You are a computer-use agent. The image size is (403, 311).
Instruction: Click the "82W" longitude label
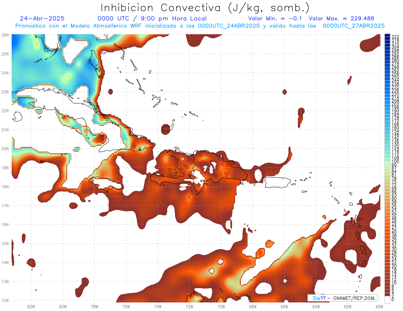tap(31, 306)
